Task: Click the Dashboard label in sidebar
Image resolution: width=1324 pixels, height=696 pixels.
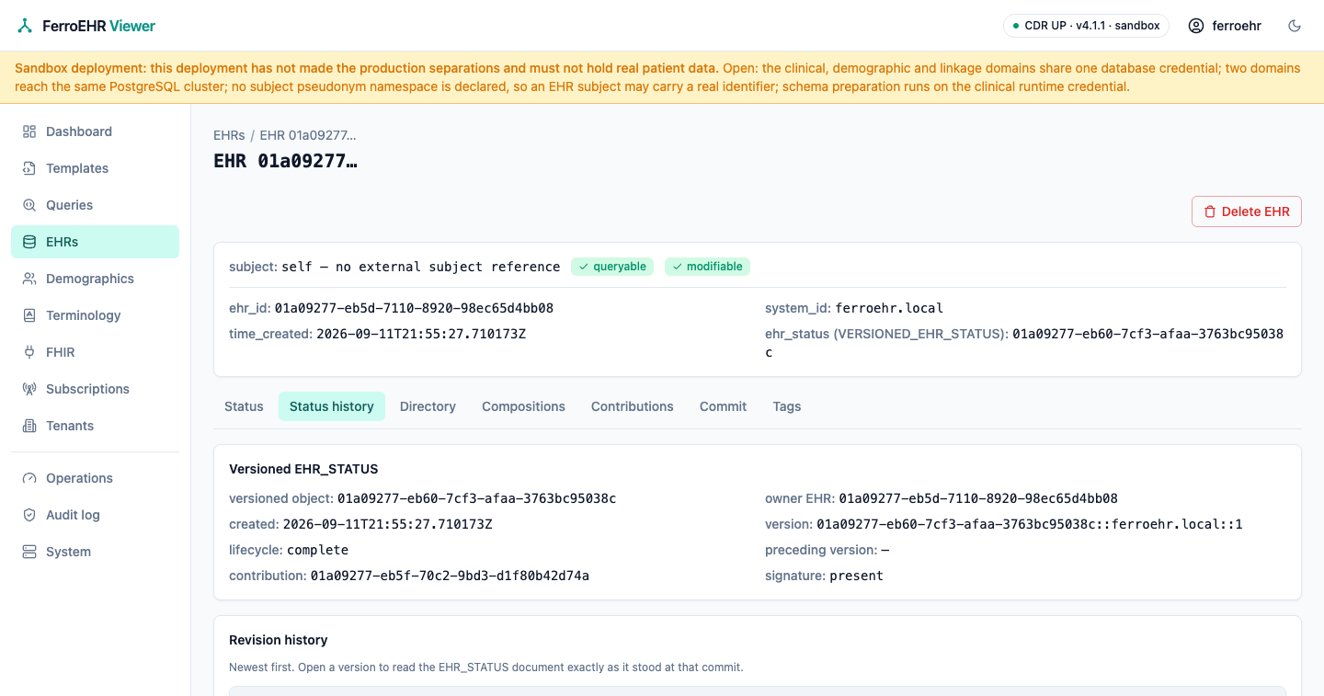Action: click(79, 131)
